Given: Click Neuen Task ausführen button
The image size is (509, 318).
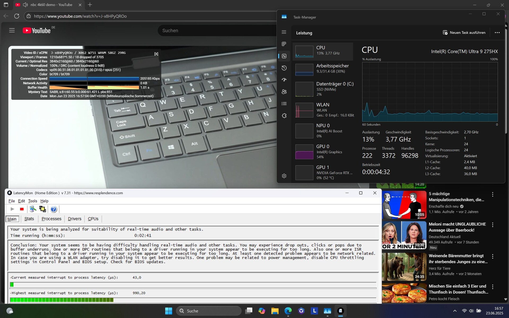Looking at the screenshot, I should (x=464, y=33).
